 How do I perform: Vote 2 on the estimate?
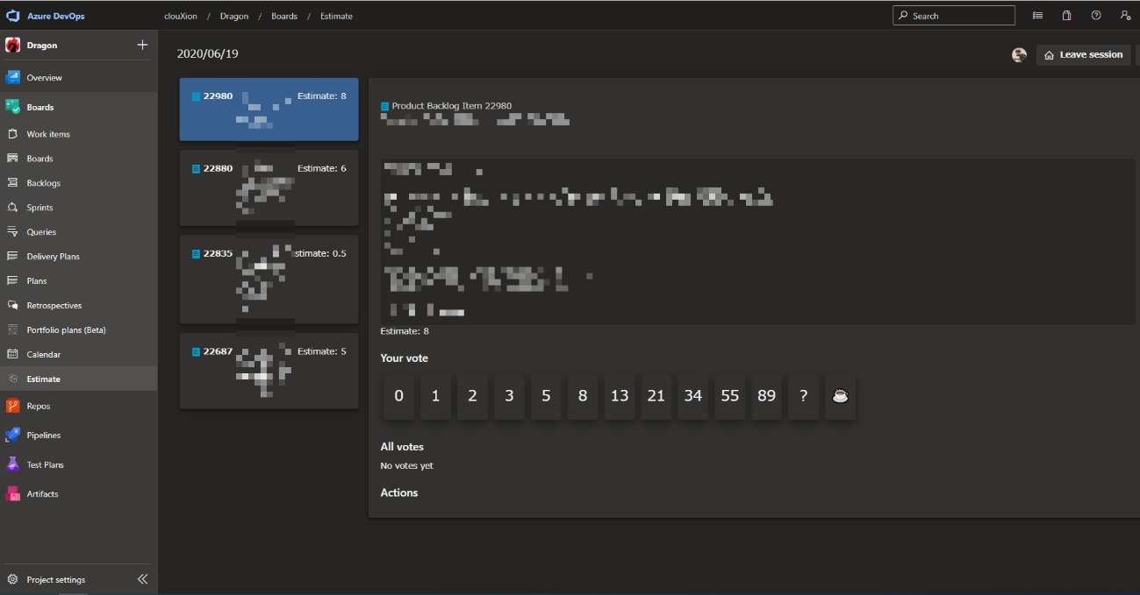[472, 396]
